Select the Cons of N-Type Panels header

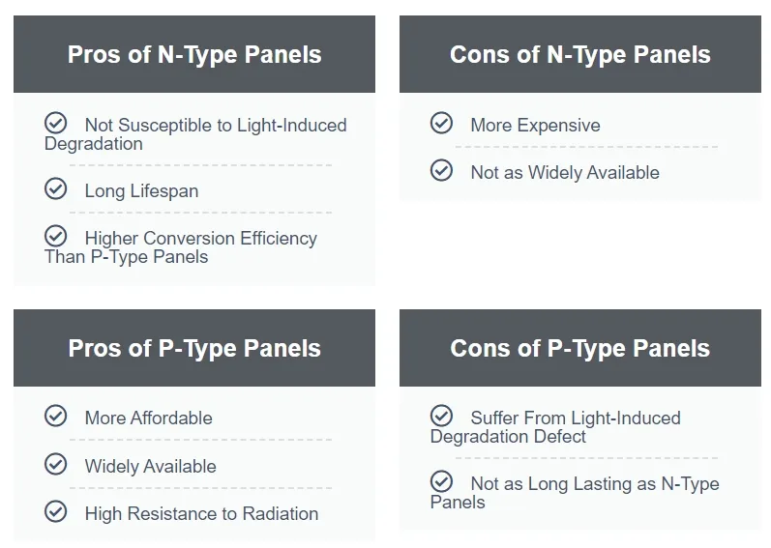click(579, 54)
